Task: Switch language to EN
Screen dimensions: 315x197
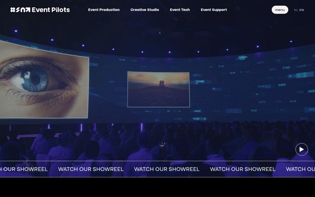Action: tap(301, 10)
